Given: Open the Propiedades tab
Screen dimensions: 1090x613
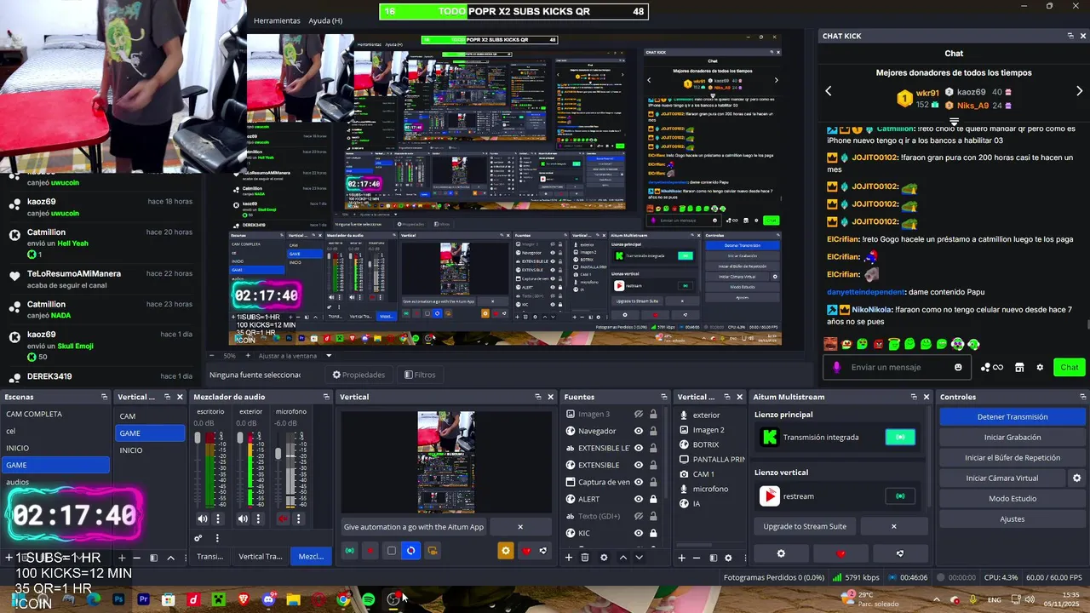Looking at the screenshot, I should (x=359, y=375).
